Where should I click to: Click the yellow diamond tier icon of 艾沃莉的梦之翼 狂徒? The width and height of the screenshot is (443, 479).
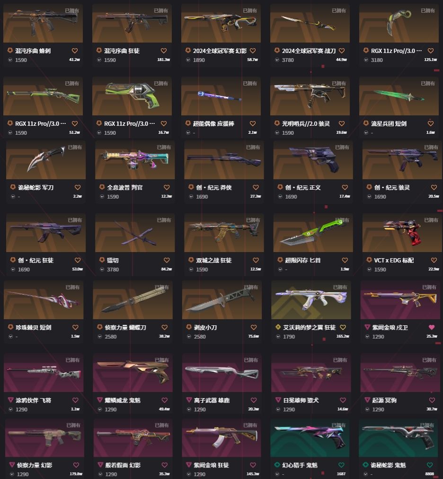[x=278, y=327]
